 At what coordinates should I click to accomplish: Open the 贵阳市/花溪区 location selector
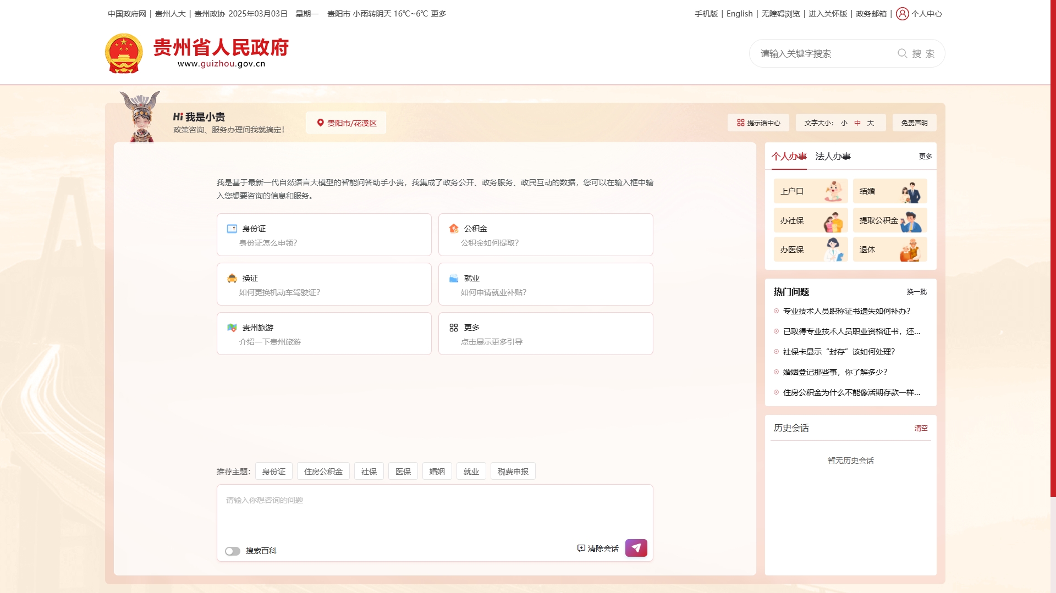pyautogui.click(x=346, y=123)
